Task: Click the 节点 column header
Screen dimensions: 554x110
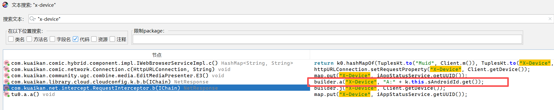Action: (x=156, y=55)
